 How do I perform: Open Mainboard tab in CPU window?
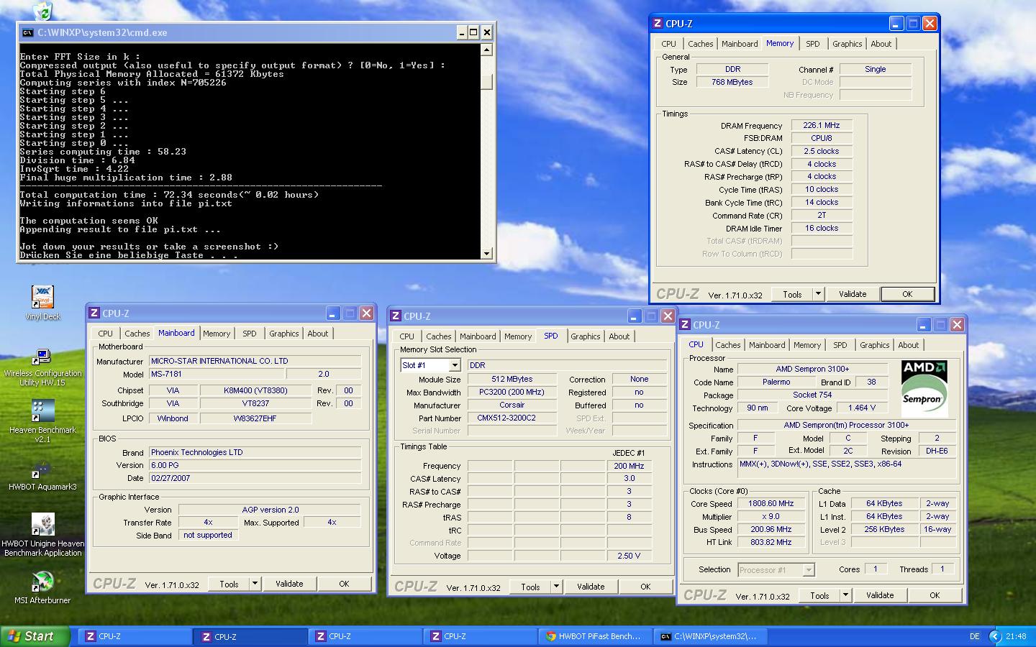pyautogui.click(x=767, y=345)
